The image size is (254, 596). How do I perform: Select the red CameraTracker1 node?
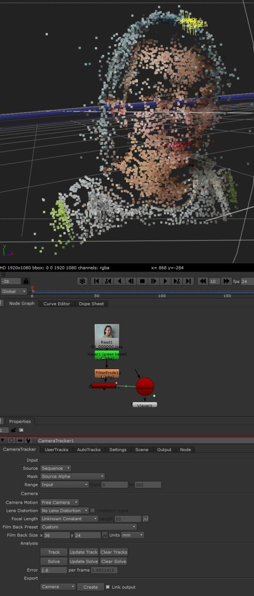pos(104,386)
